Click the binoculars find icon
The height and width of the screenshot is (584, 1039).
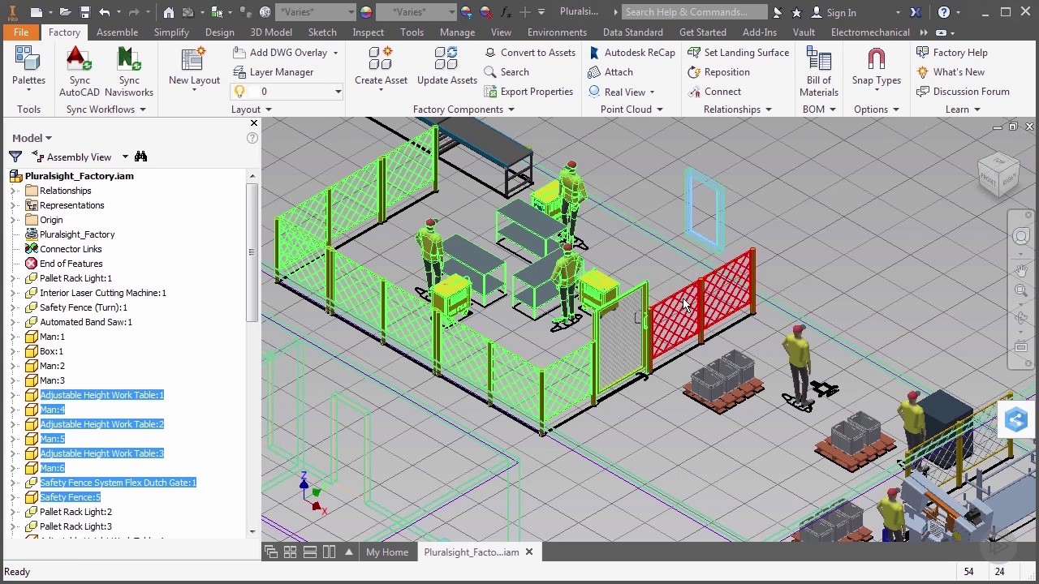(x=140, y=157)
